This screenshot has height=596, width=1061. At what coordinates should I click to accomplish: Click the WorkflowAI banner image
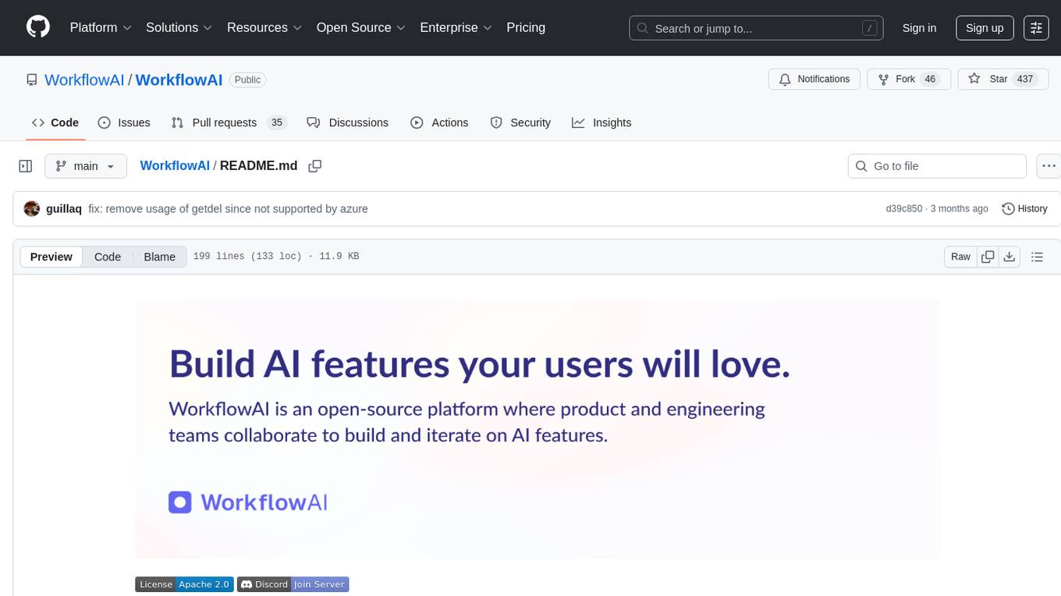(538, 429)
